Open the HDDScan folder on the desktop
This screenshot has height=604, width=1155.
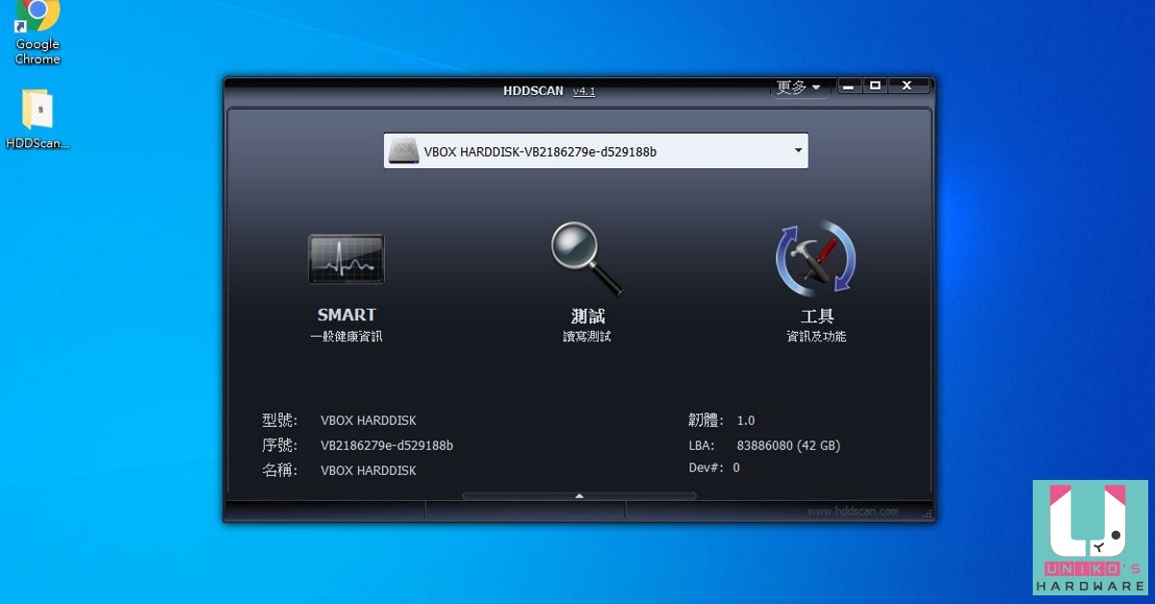(38, 120)
